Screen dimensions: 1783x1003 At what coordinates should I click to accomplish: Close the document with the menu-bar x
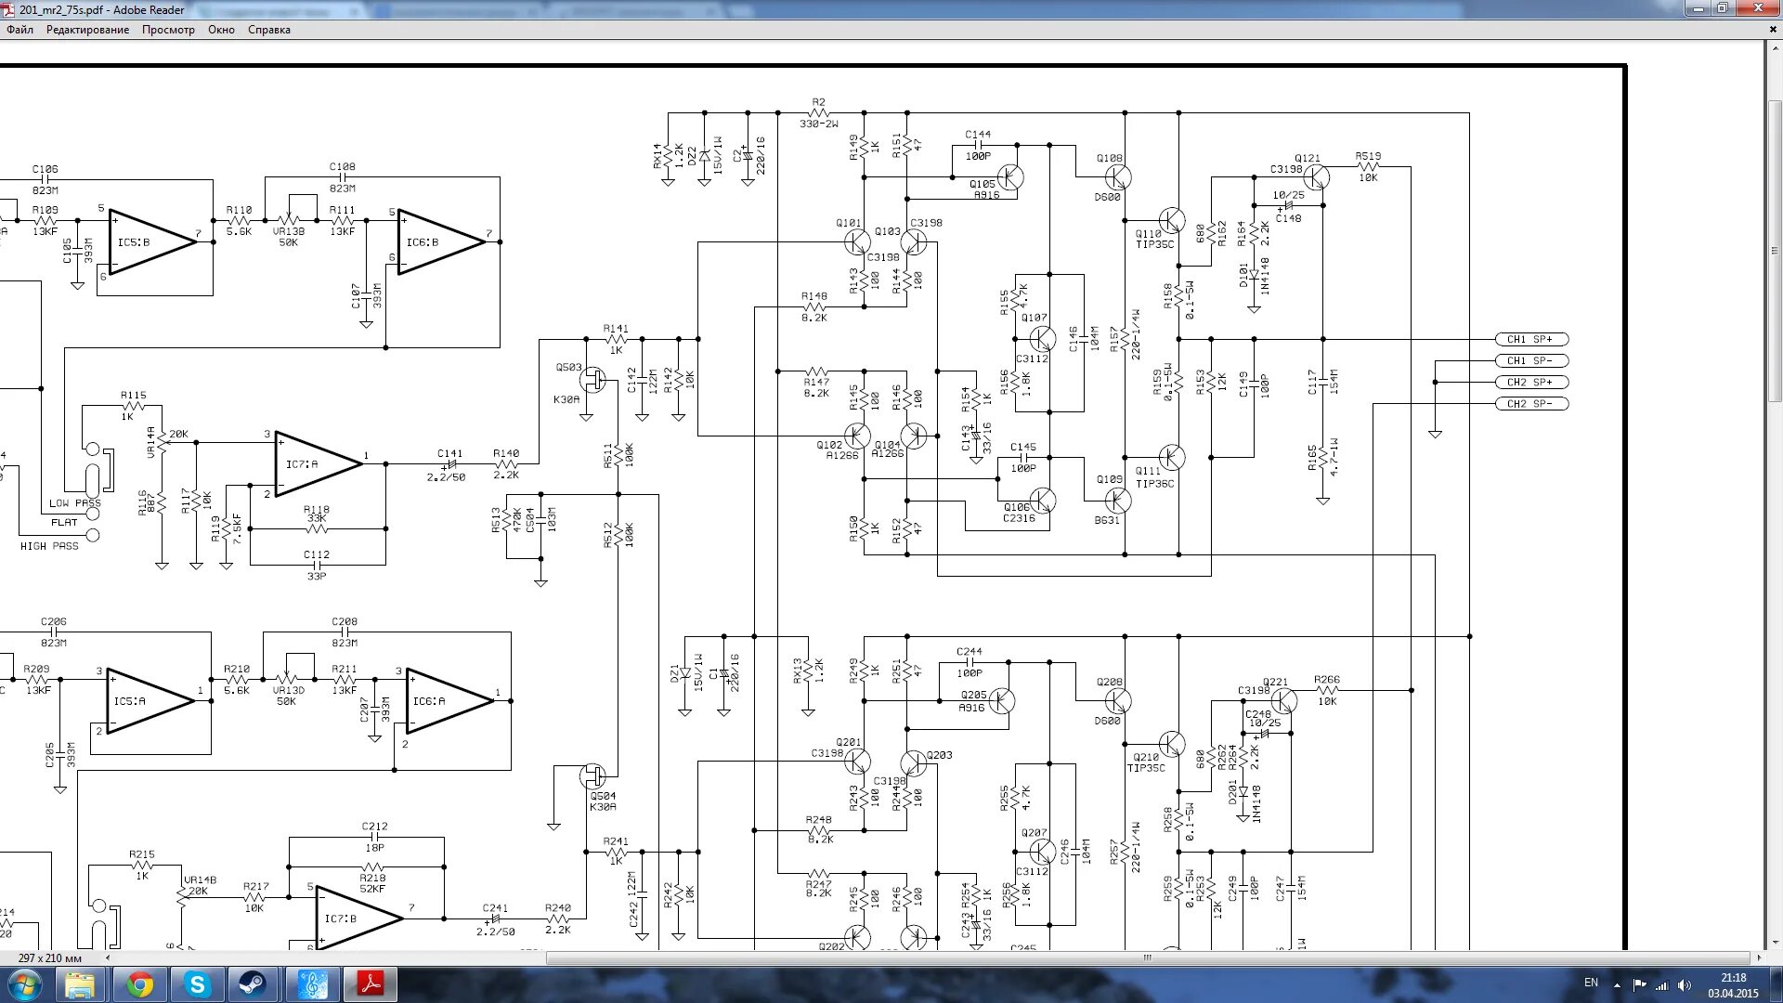1773,30
